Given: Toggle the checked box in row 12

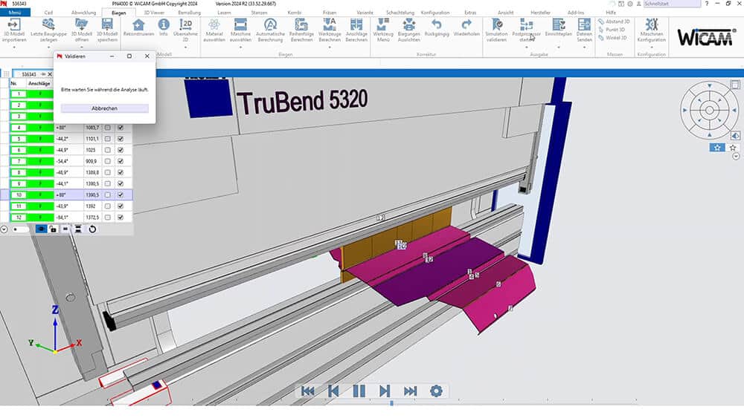Looking at the screenshot, I should [x=121, y=217].
